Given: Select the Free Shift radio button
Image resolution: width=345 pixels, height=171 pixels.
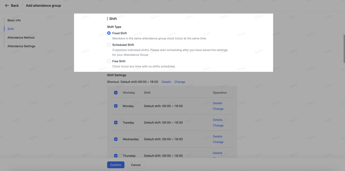Looking at the screenshot, I should 109,61.
